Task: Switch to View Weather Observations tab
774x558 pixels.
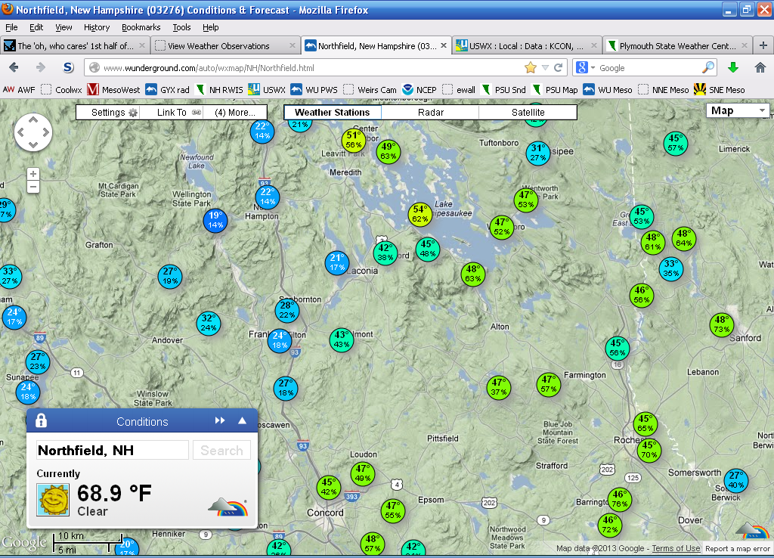Action: tap(225, 46)
